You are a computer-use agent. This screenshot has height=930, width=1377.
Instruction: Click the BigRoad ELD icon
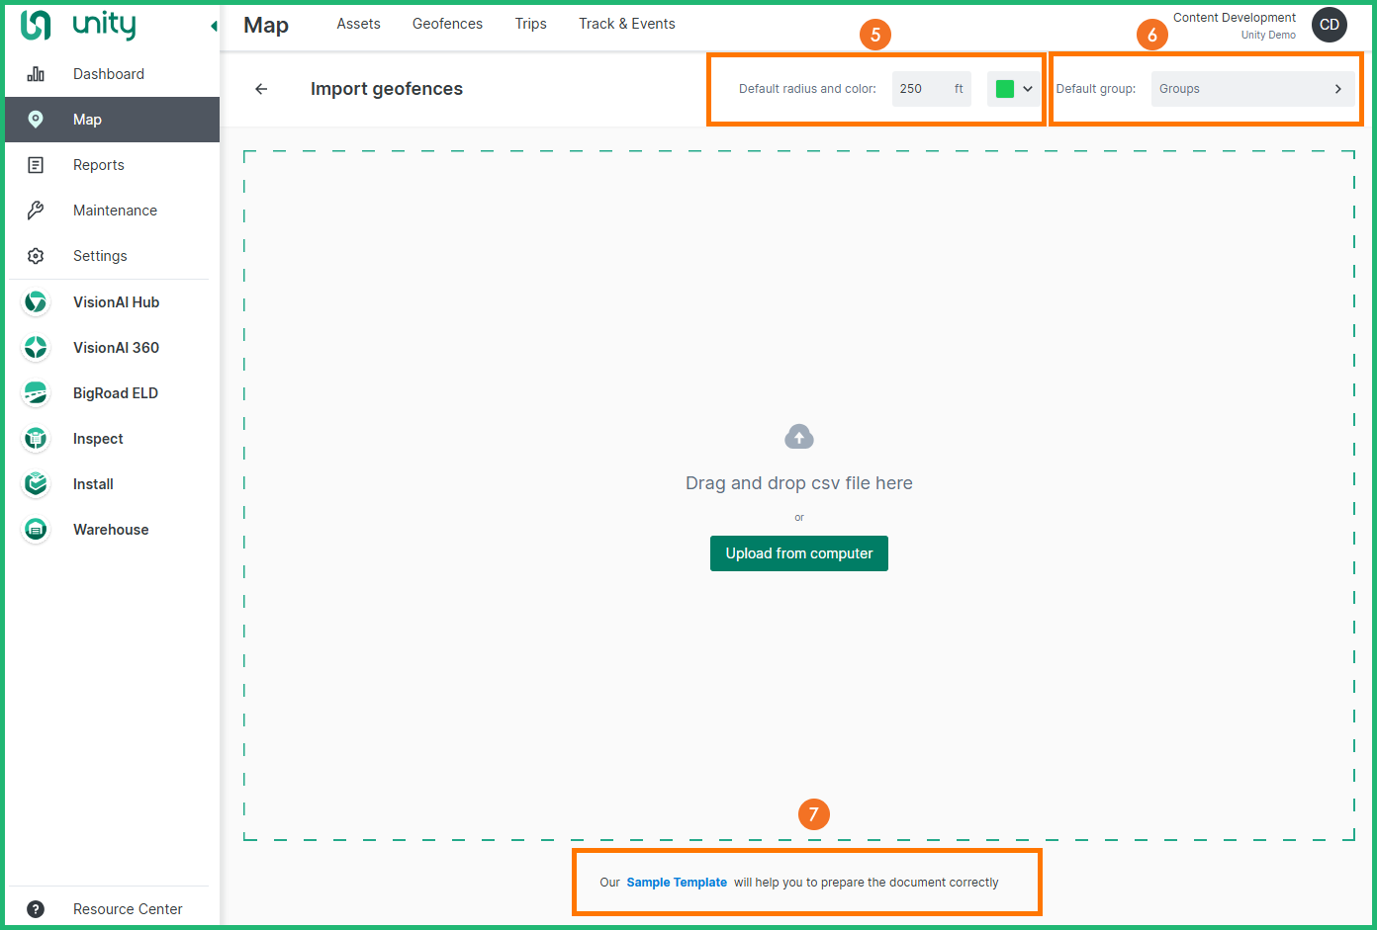pyautogui.click(x=36, y=393)
